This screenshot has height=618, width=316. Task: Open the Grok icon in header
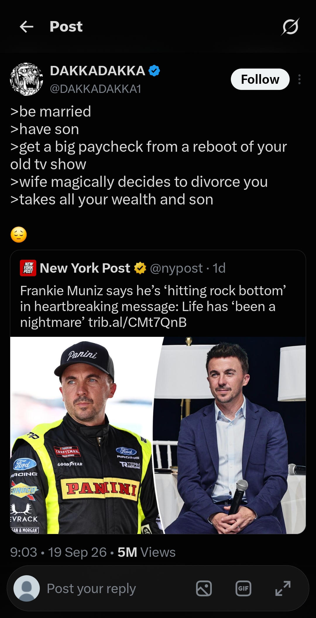[x=290, y=27]
